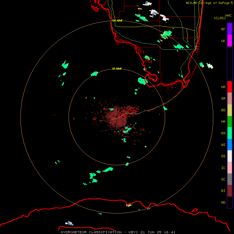Click the HYDROMETEOR CLASSIFICATION title text

click(x=91, y=232)
